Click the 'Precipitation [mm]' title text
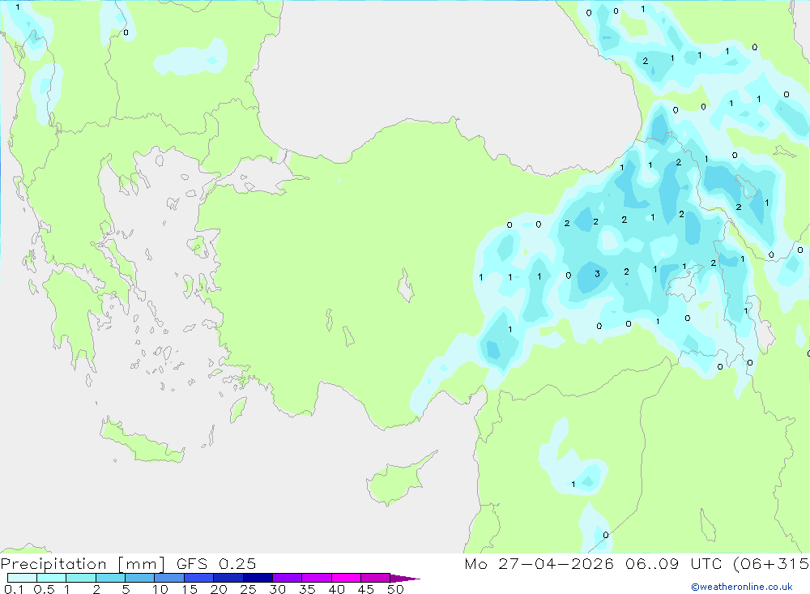810x594 pixels. 83,563
